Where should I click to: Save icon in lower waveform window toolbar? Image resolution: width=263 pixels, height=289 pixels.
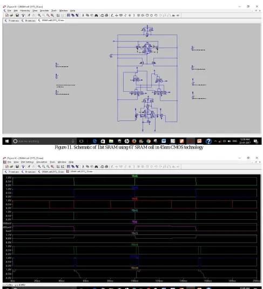click(17, 166)
